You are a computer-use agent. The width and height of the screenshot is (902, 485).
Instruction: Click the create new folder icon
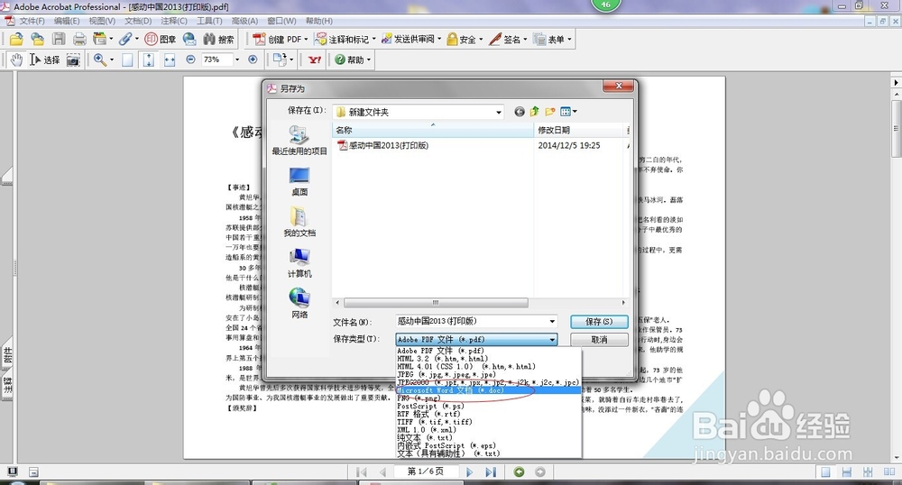(550, 112)
